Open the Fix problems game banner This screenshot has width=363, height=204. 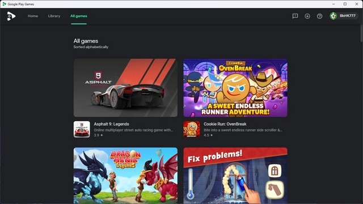pyautogui.click(x=235, y=176)
